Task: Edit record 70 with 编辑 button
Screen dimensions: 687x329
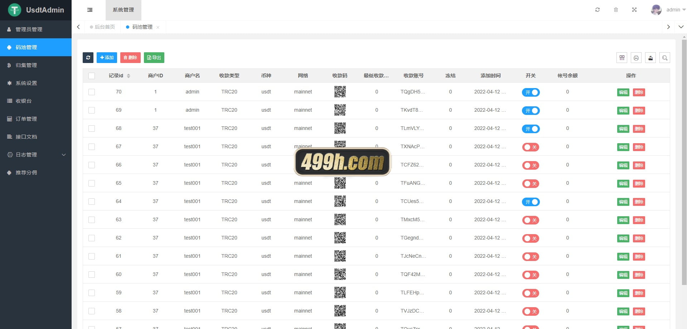Action: (x=623, y=92)
